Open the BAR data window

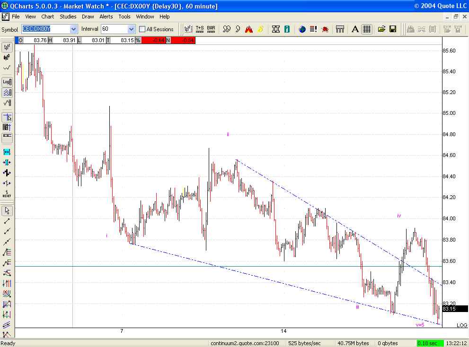[211, 29]
